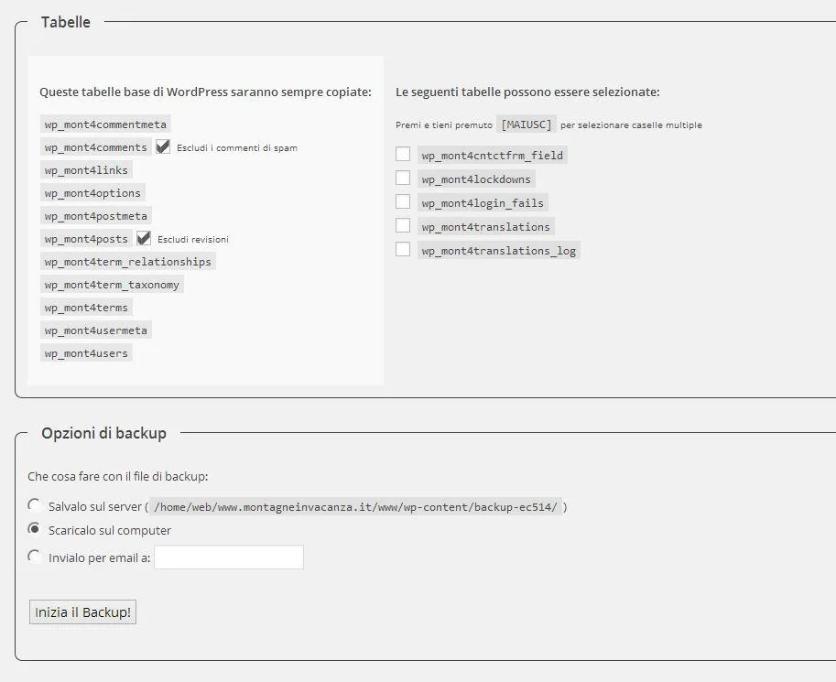This screenshot has height=682, width=836.
Task: Check the wp_mont4translations_log checkbox
Action: [x=402, y=249]
